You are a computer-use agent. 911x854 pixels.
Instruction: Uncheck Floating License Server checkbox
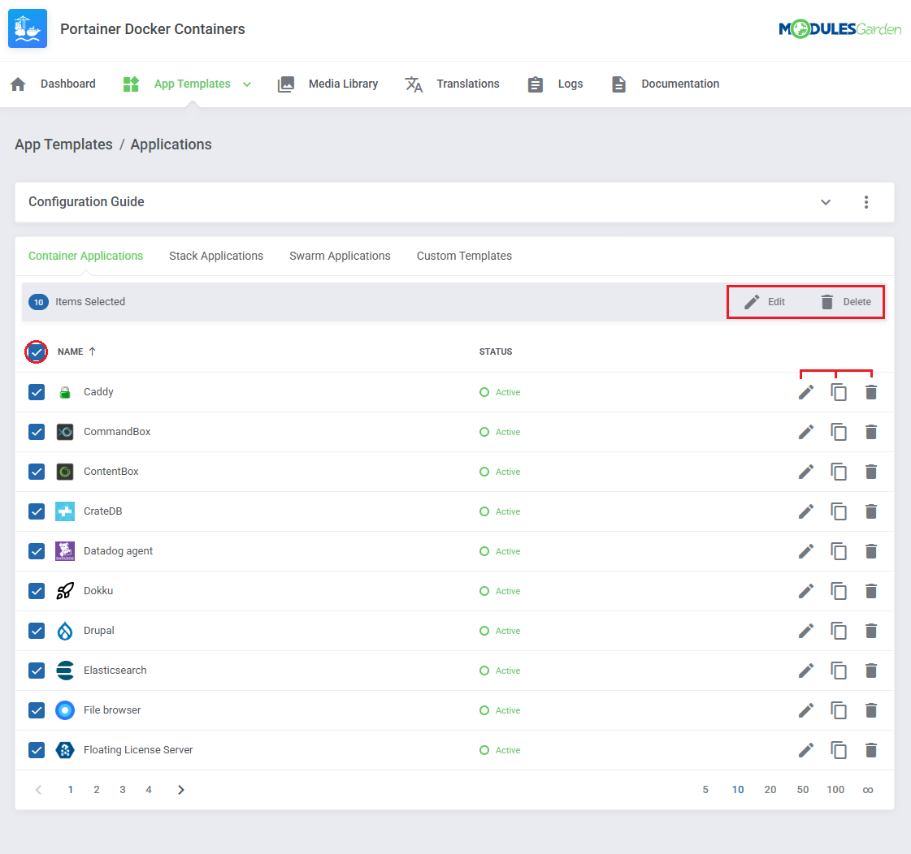point(37,750)
